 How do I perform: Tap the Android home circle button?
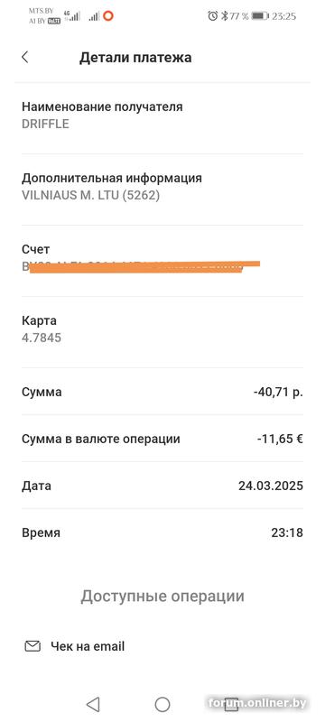[x=162, y=704]
